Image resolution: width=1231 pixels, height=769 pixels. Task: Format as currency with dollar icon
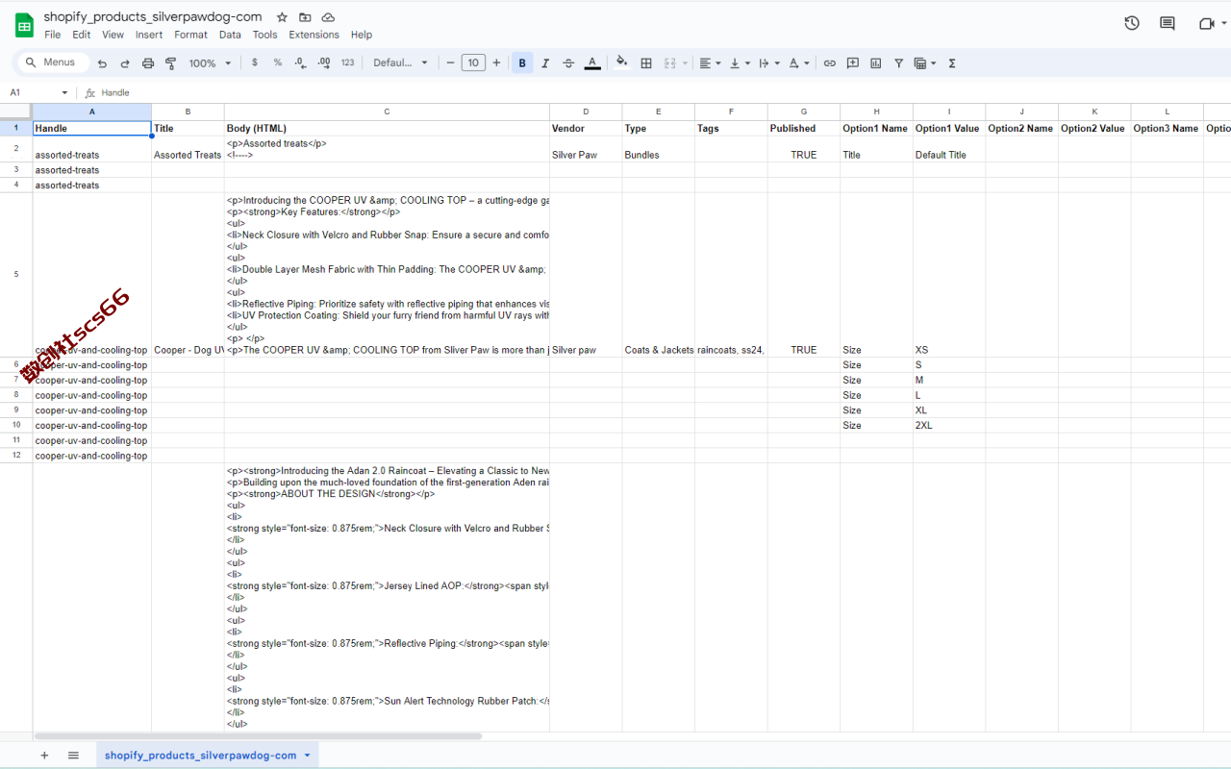pyautogui.click(x=254, y=62)
